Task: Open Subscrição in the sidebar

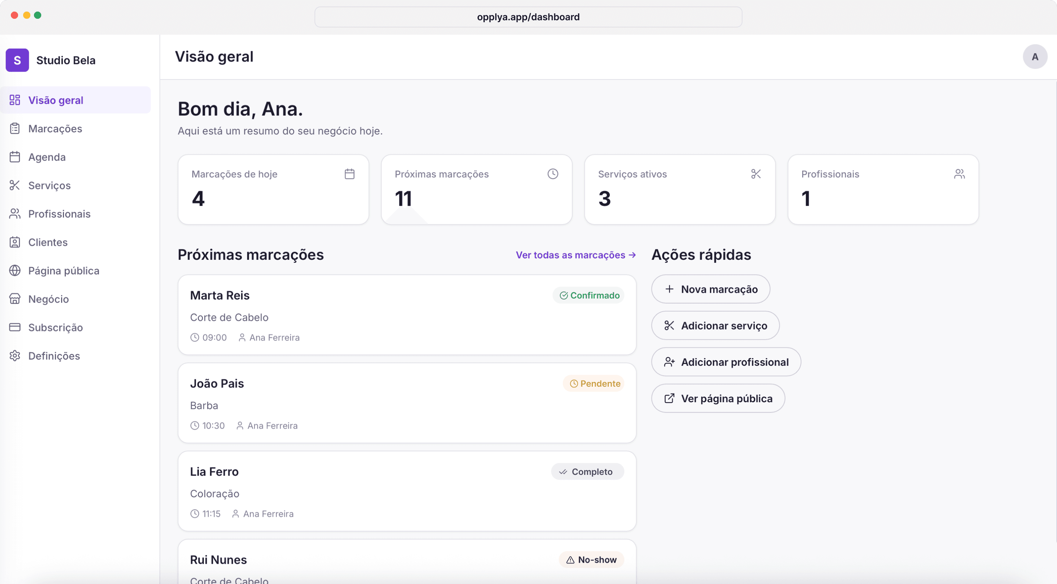Action: pyautogui.click(x=76, y=327)
